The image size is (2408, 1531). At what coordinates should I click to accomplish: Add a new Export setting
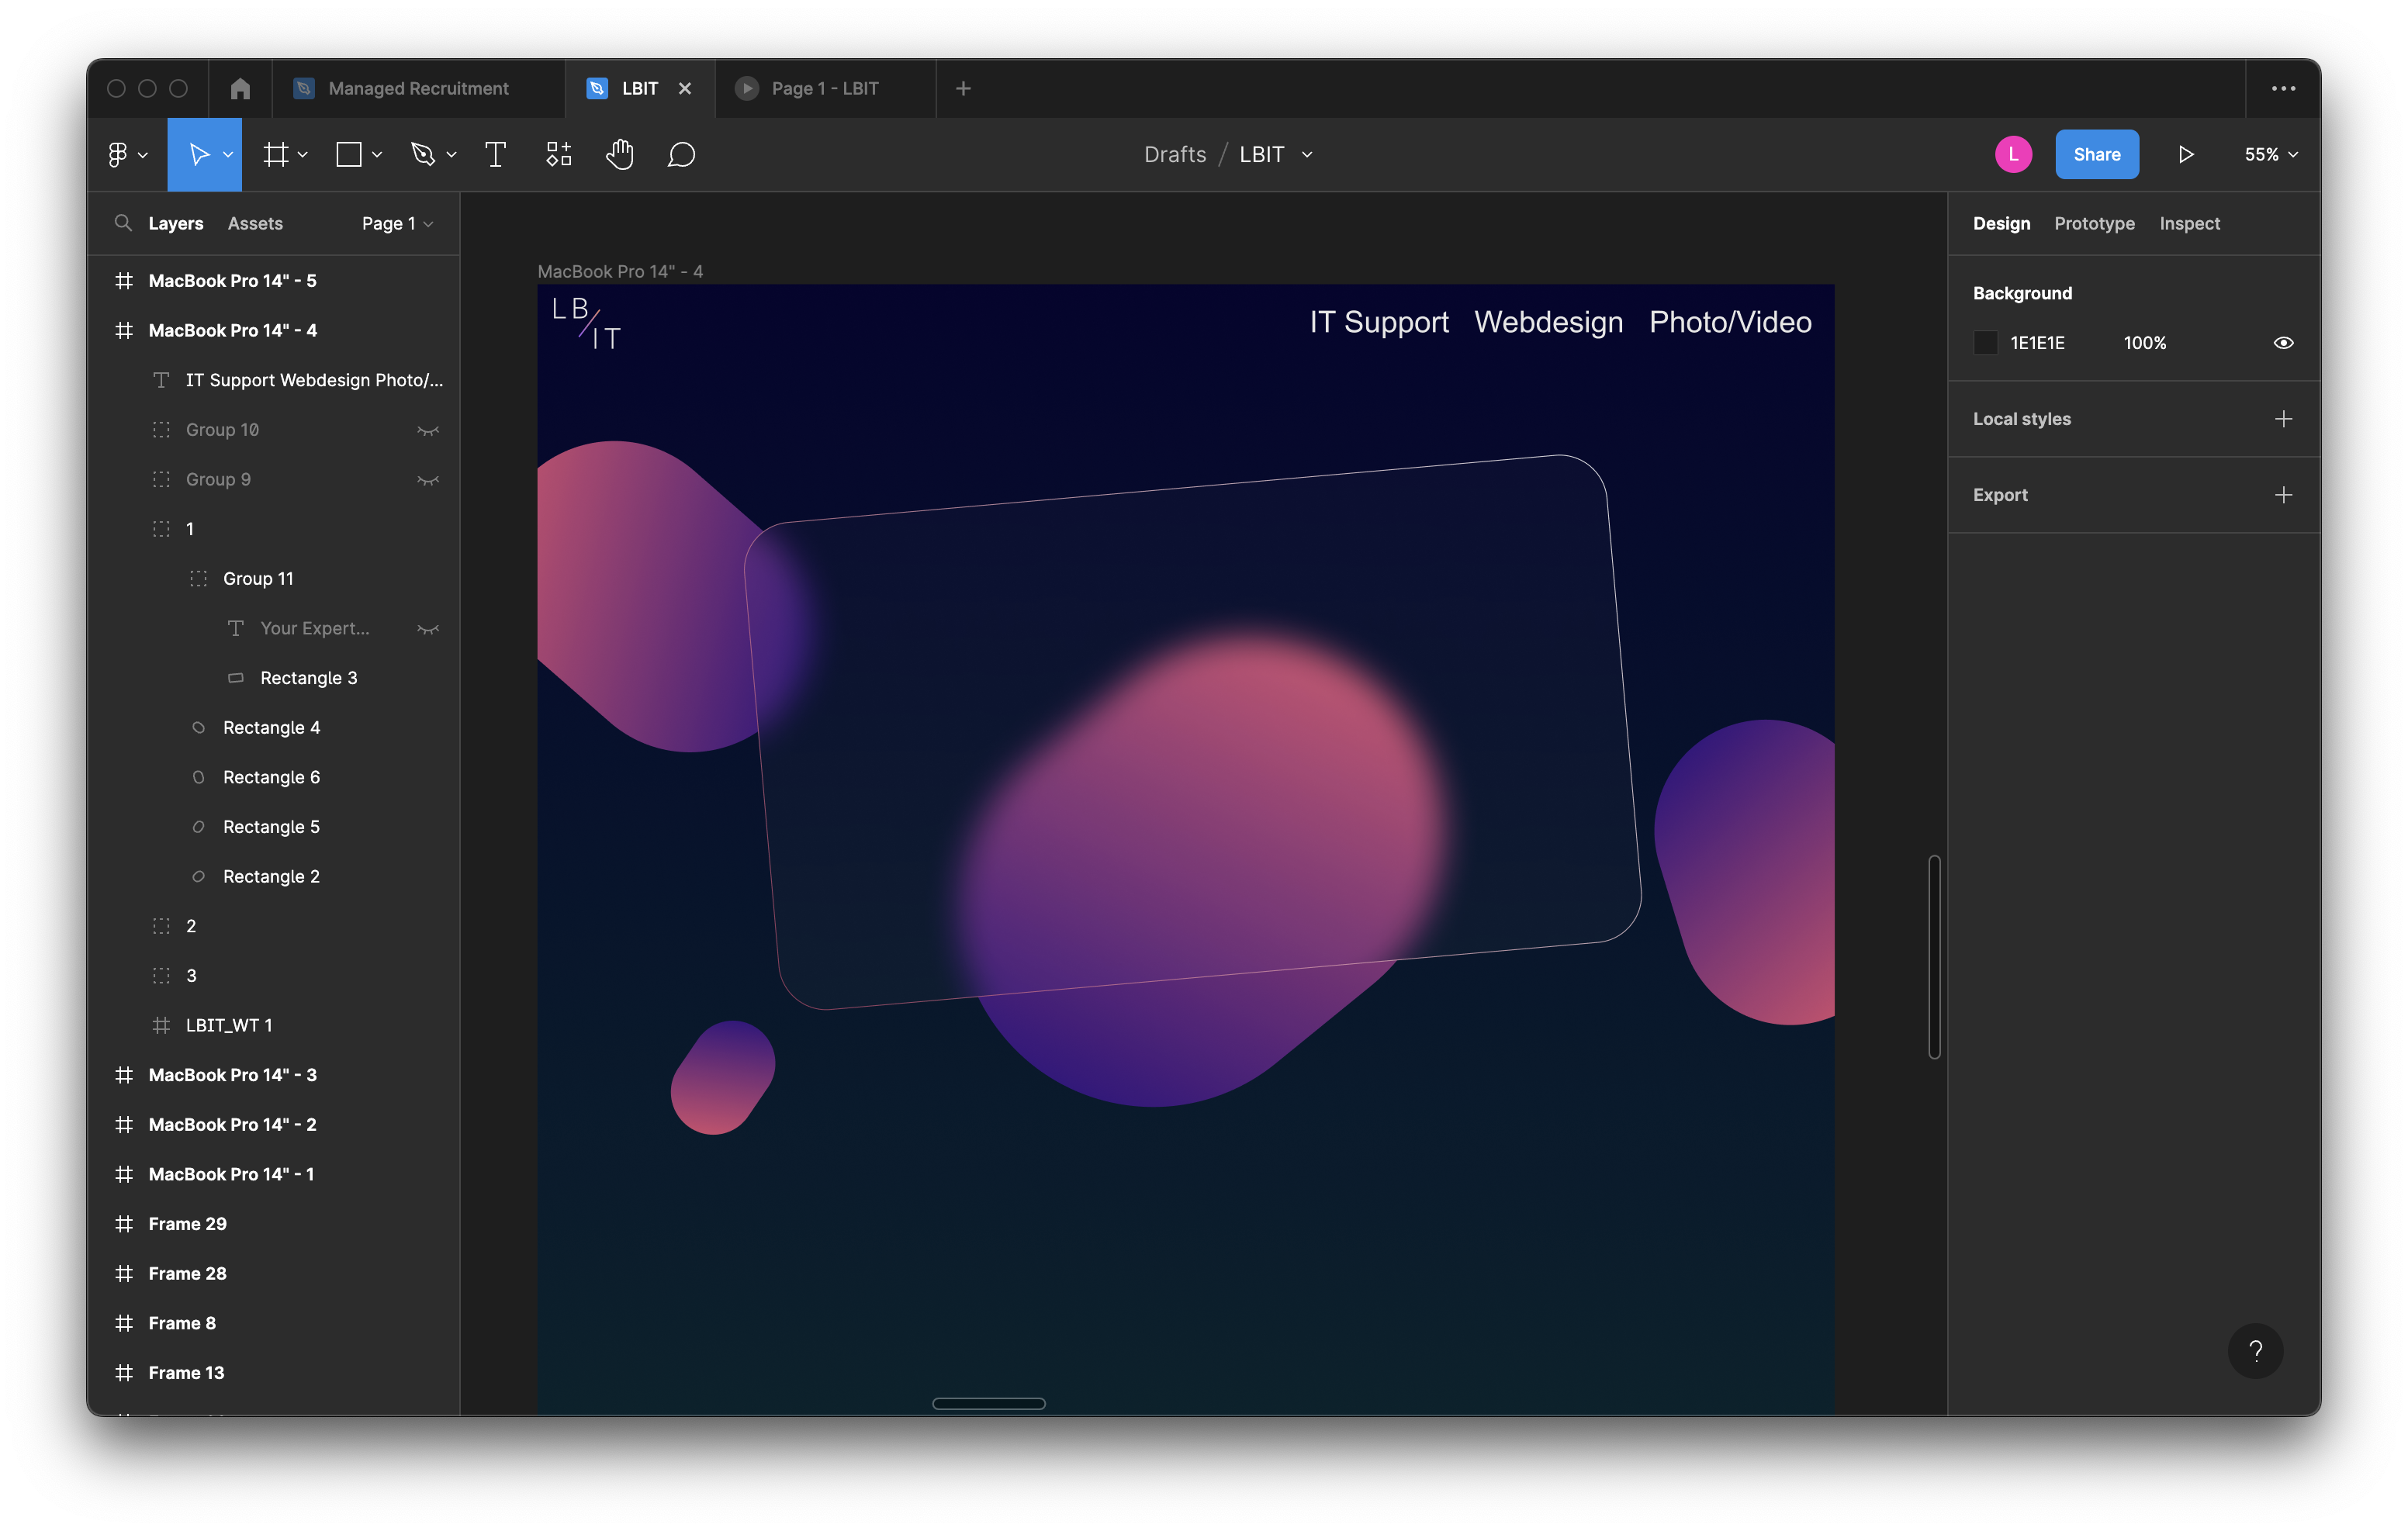(x=2283, y=495)
